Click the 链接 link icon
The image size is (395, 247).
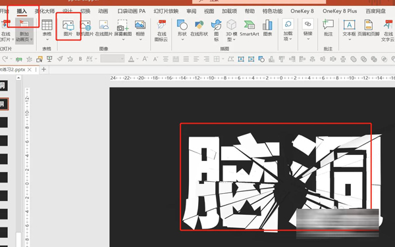coord(308,24)
